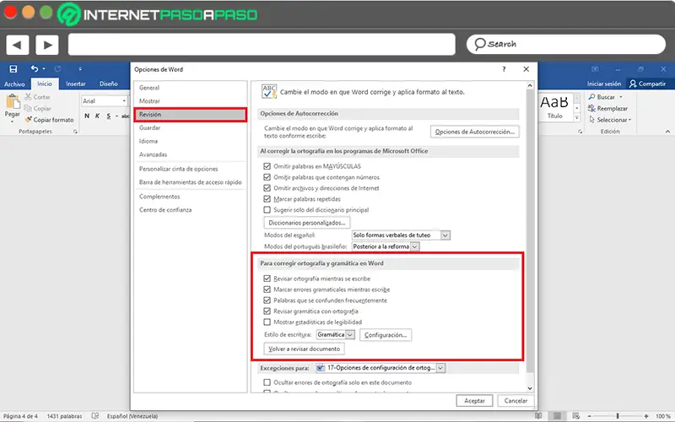Select Guardar in options sidebar
675x422 pixels.
pos(191,128)
